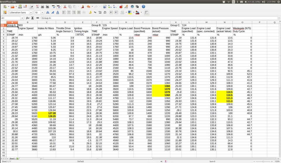The width and height of the screenshot is (281, 163).
Task: Click the Copy icon
Action: [70, 7]
